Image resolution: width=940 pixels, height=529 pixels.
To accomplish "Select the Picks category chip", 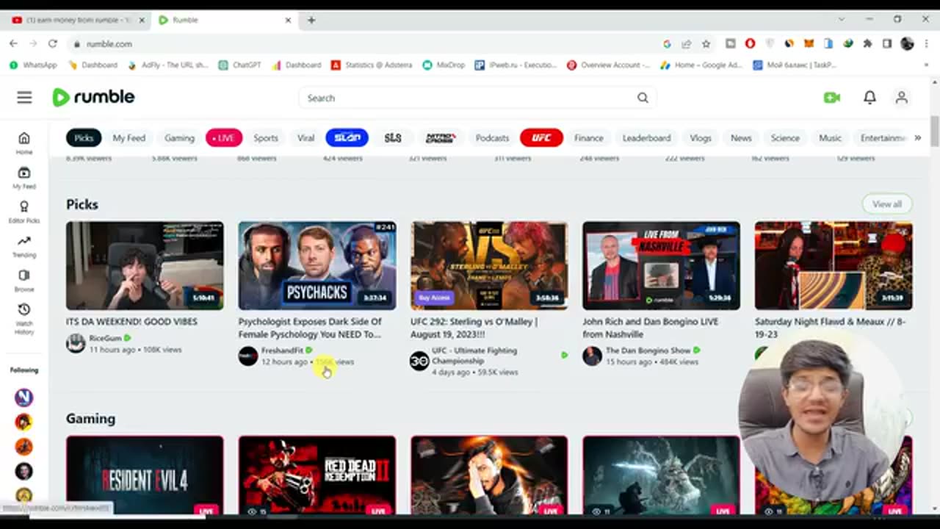I will 84,137.
